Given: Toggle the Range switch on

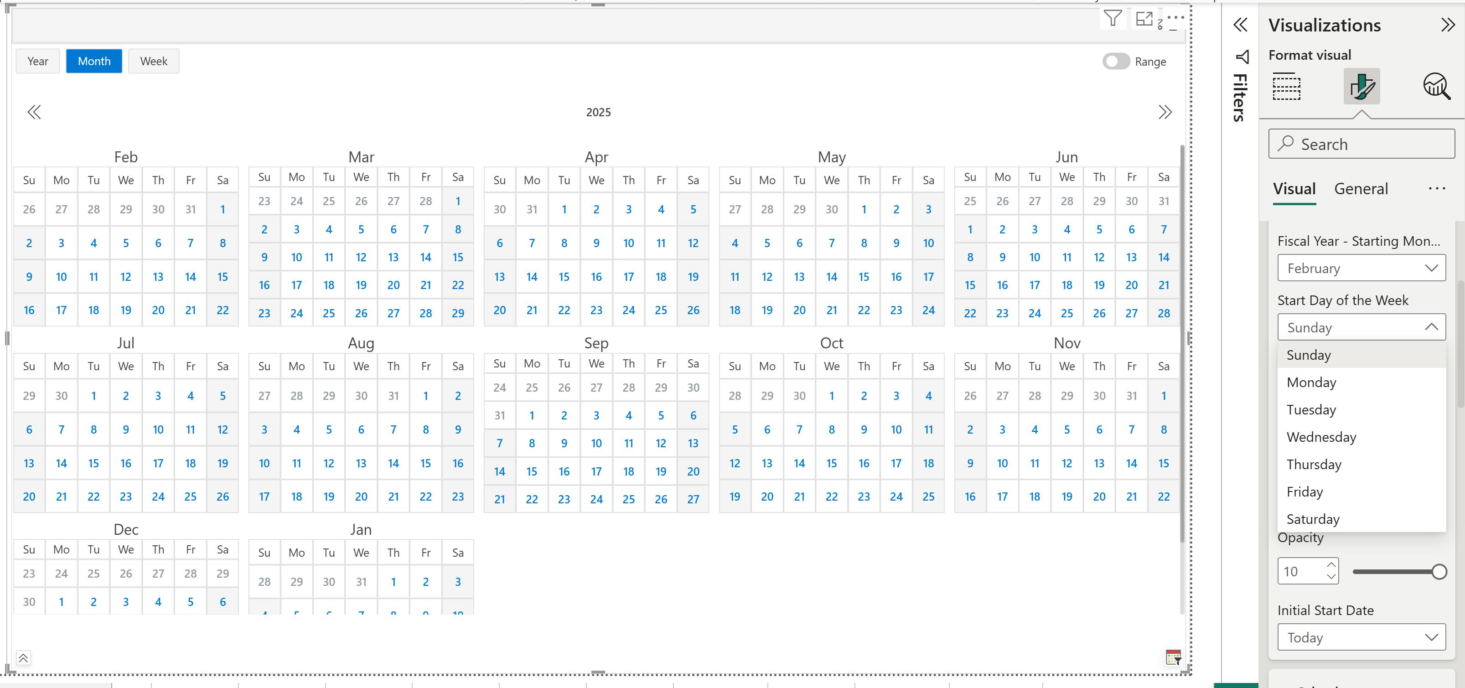Looking at the screenshot, I should point(1116,62).
